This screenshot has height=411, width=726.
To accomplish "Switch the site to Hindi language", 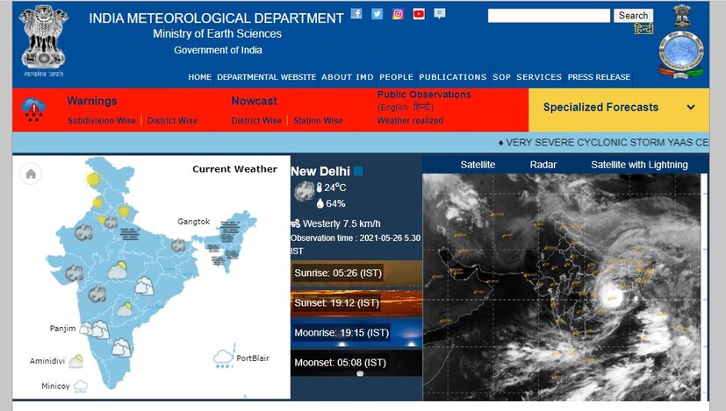I will 643,29.
